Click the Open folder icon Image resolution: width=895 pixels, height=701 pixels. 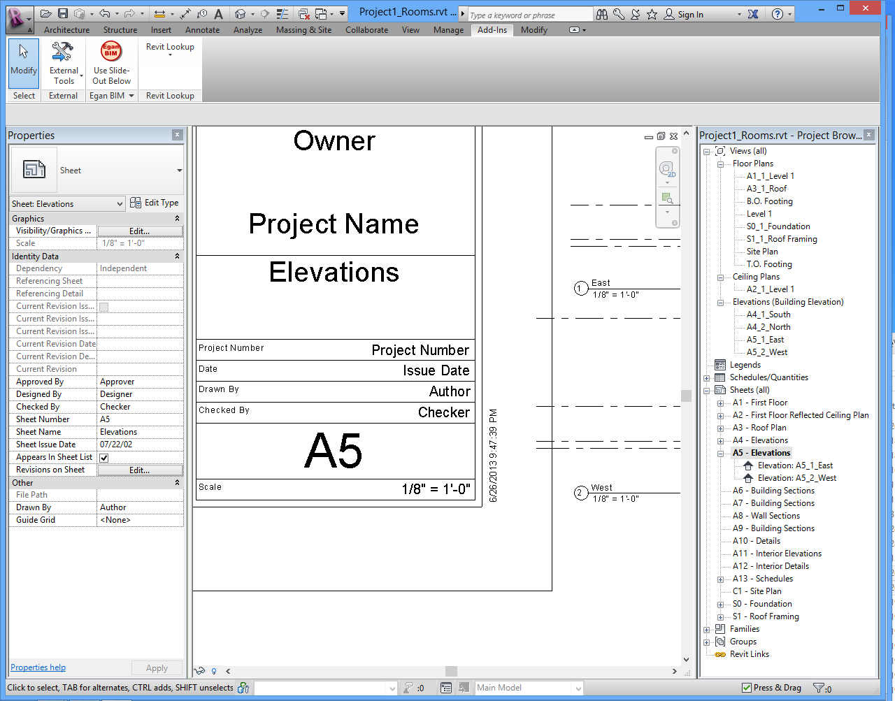click(x=46, y=13)
